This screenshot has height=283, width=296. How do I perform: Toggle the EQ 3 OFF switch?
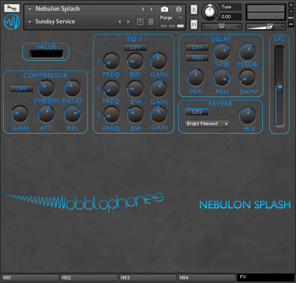click(135, 47)
